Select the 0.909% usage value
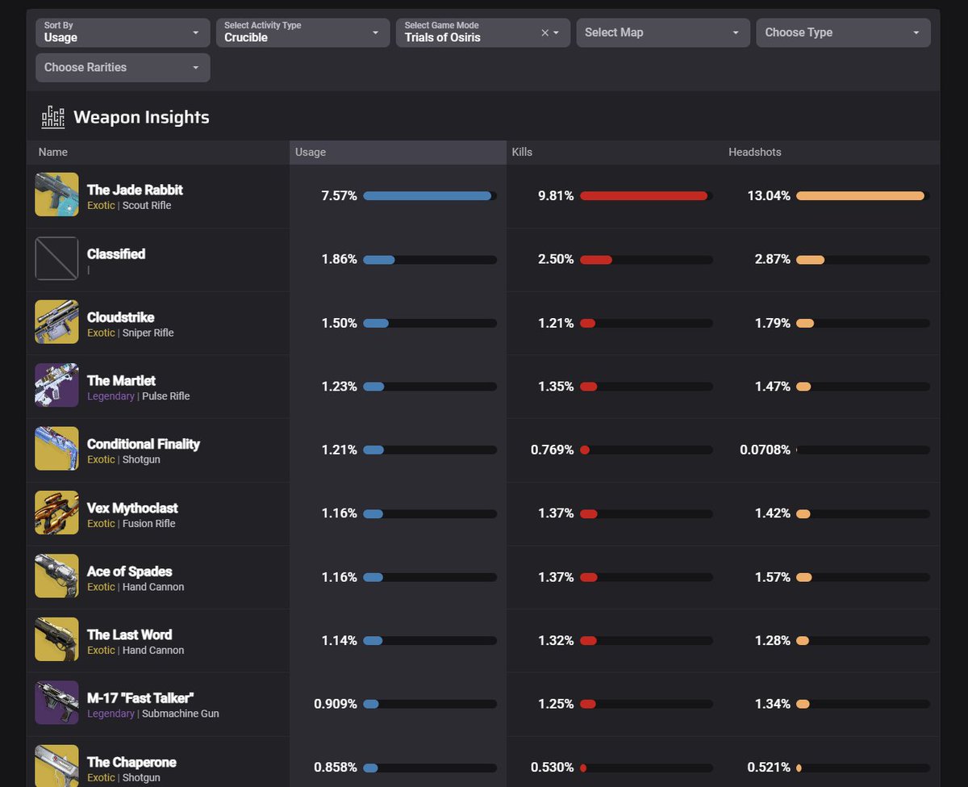The height and width of the screenshot is (787, 968). (x=336, y=704)
